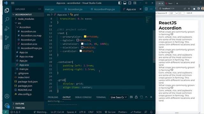This screenshot has width=204, height=114.
Task: Open the TERMINAL panel tab
Action: (x=101, y=97)
